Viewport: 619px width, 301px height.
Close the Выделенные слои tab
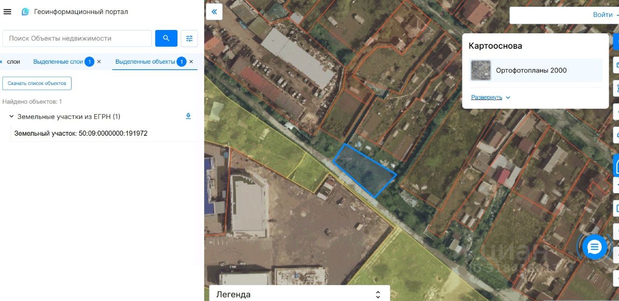coord(99,62)
